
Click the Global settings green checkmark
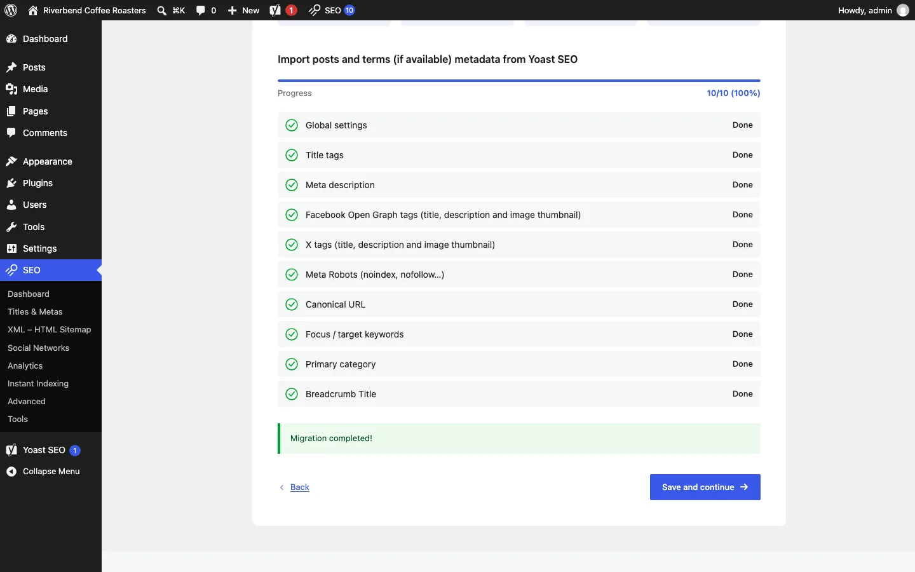coord(292,125)
